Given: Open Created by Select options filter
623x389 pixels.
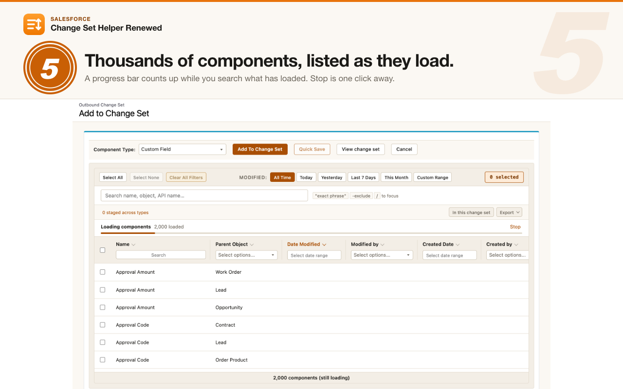Looking at the screenshot, I should (x=507, y=255).
